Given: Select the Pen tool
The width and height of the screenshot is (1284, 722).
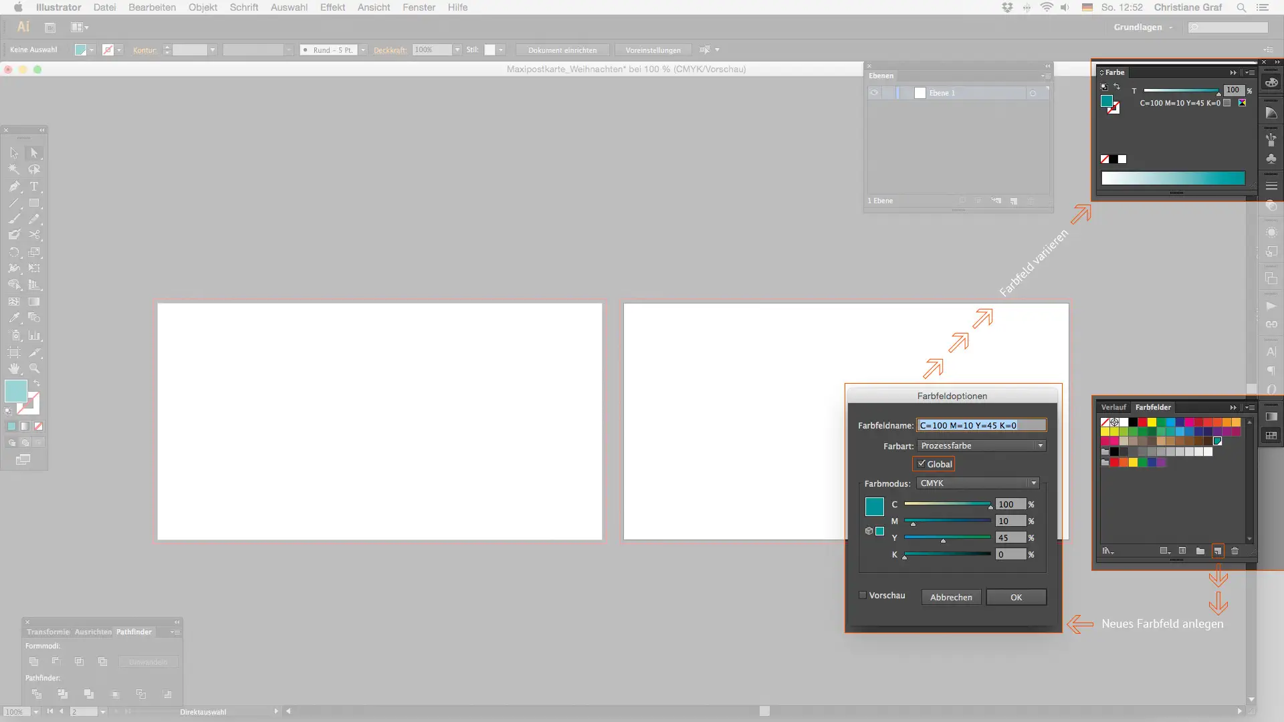Looking at the screenshot, I should pos(14,187).
